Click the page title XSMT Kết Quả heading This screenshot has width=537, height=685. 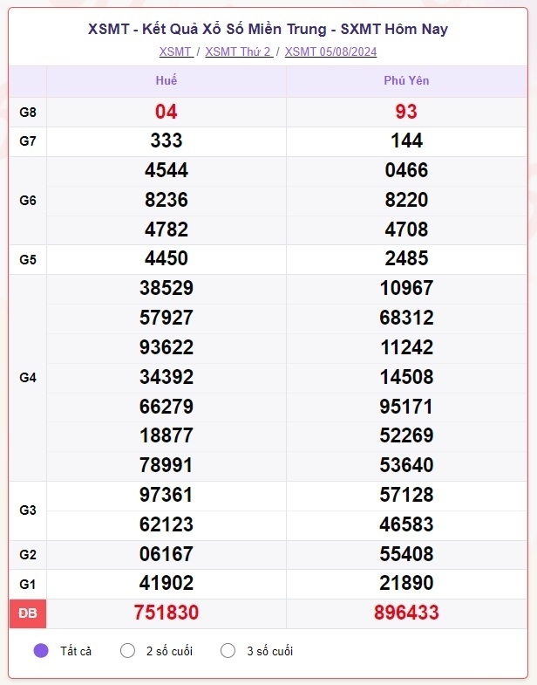[x=268, y=30]
